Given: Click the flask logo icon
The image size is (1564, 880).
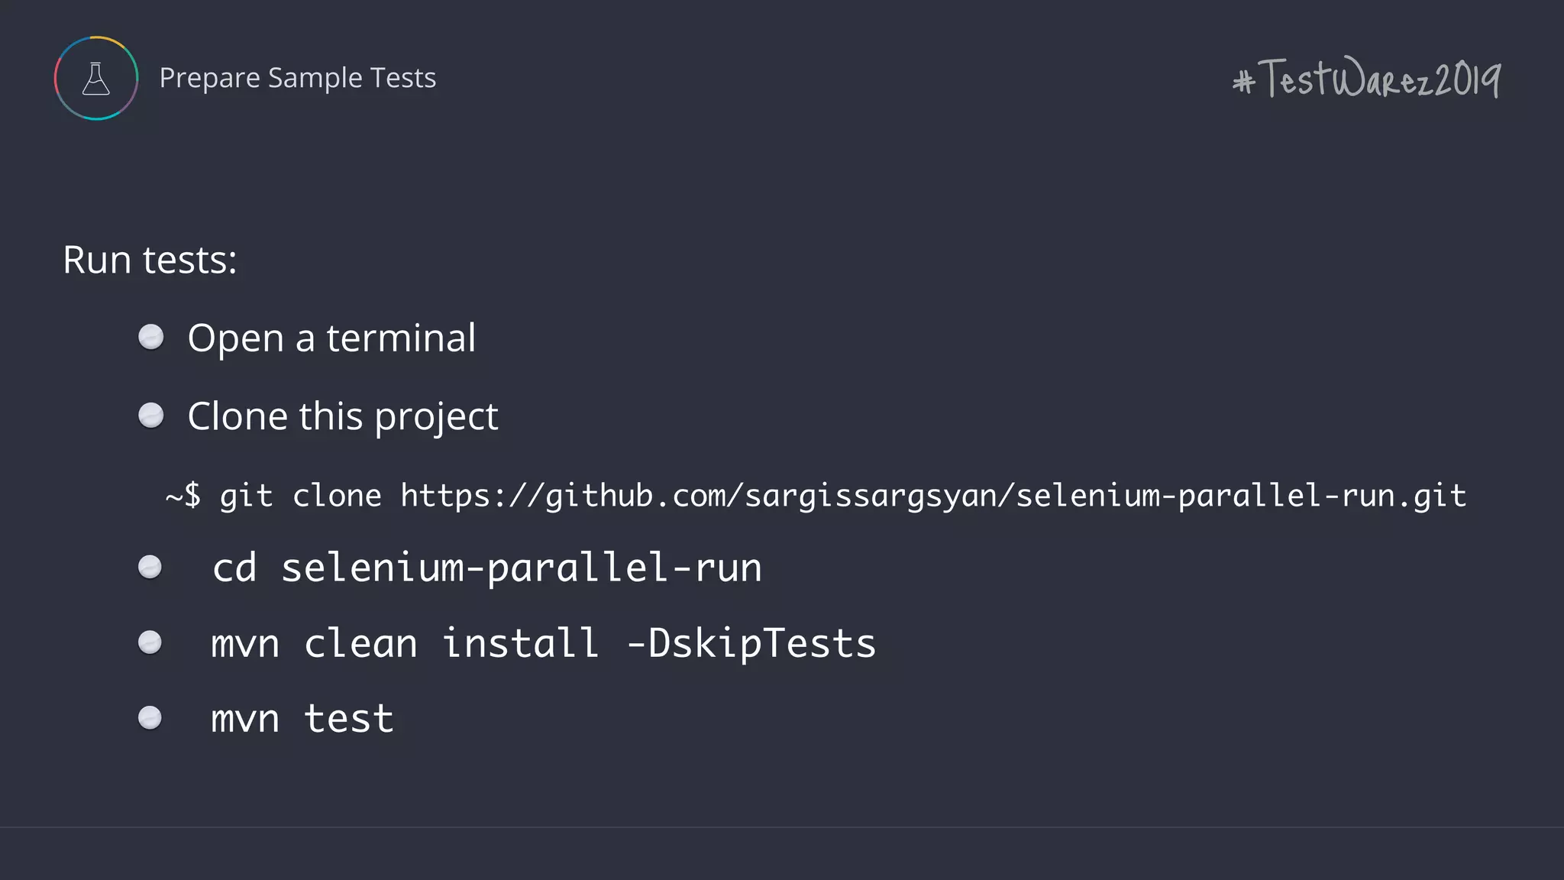Looking at the screenshot, I should pos(96,78).
